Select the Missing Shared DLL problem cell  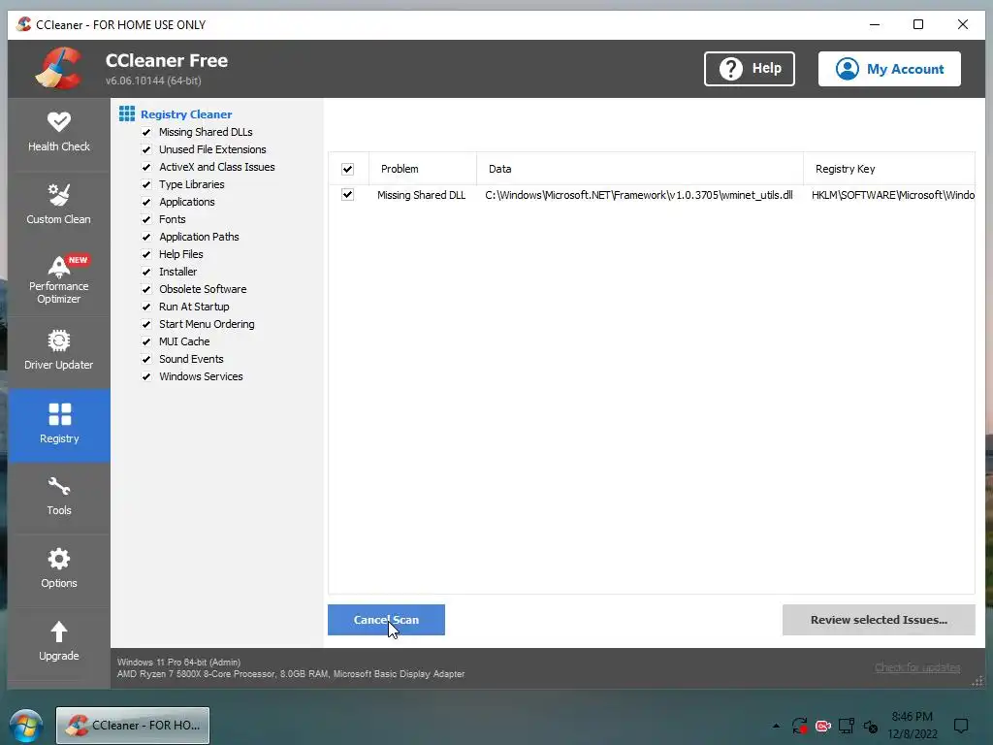(x=421, y=195)
